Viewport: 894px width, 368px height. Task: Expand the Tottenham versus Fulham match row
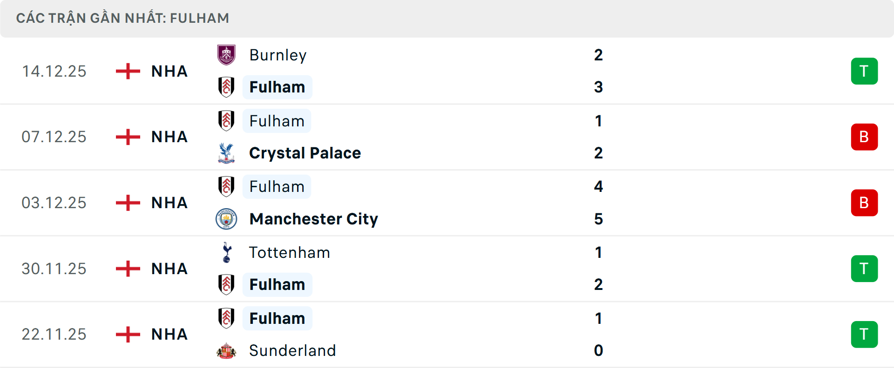click(447, 269)
